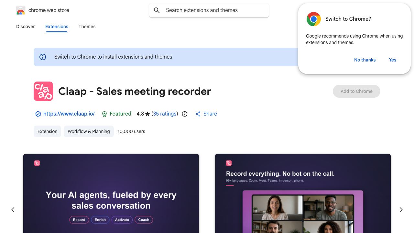
Task: Click the '10,000 users' text
Action: point(131,131)
